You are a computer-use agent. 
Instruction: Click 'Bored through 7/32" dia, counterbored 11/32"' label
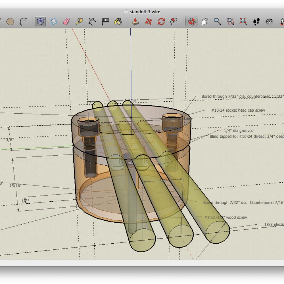pyautogui.click(x=243, y=96)
